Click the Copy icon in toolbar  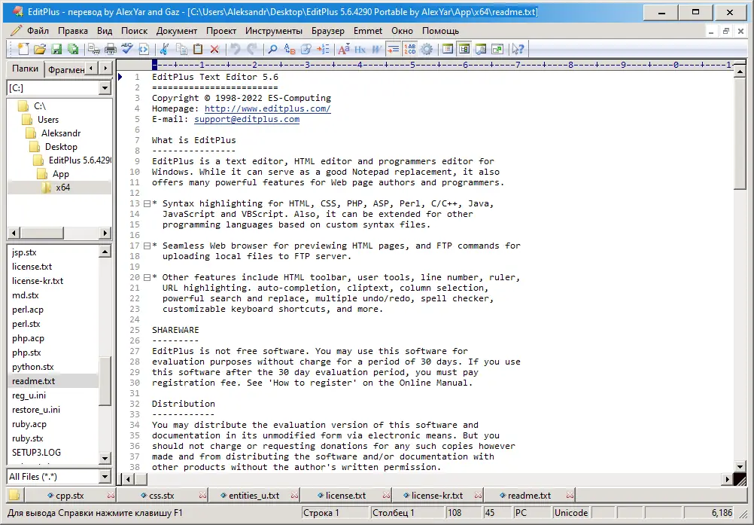click(x=181, y=49)
